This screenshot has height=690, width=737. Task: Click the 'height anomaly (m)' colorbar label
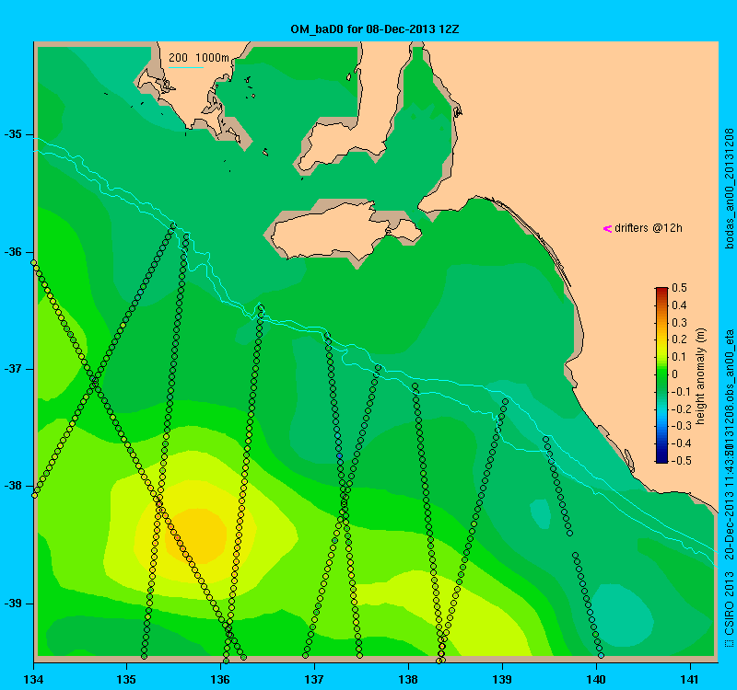click(701, 376)
